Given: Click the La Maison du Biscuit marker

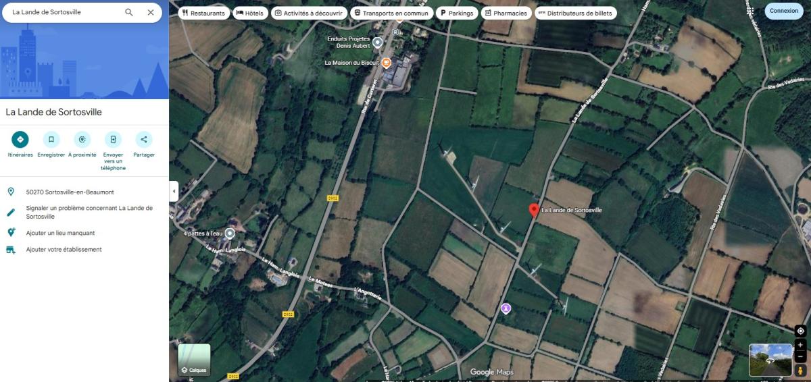Looking at the screenshot, I should coord(387,63).
